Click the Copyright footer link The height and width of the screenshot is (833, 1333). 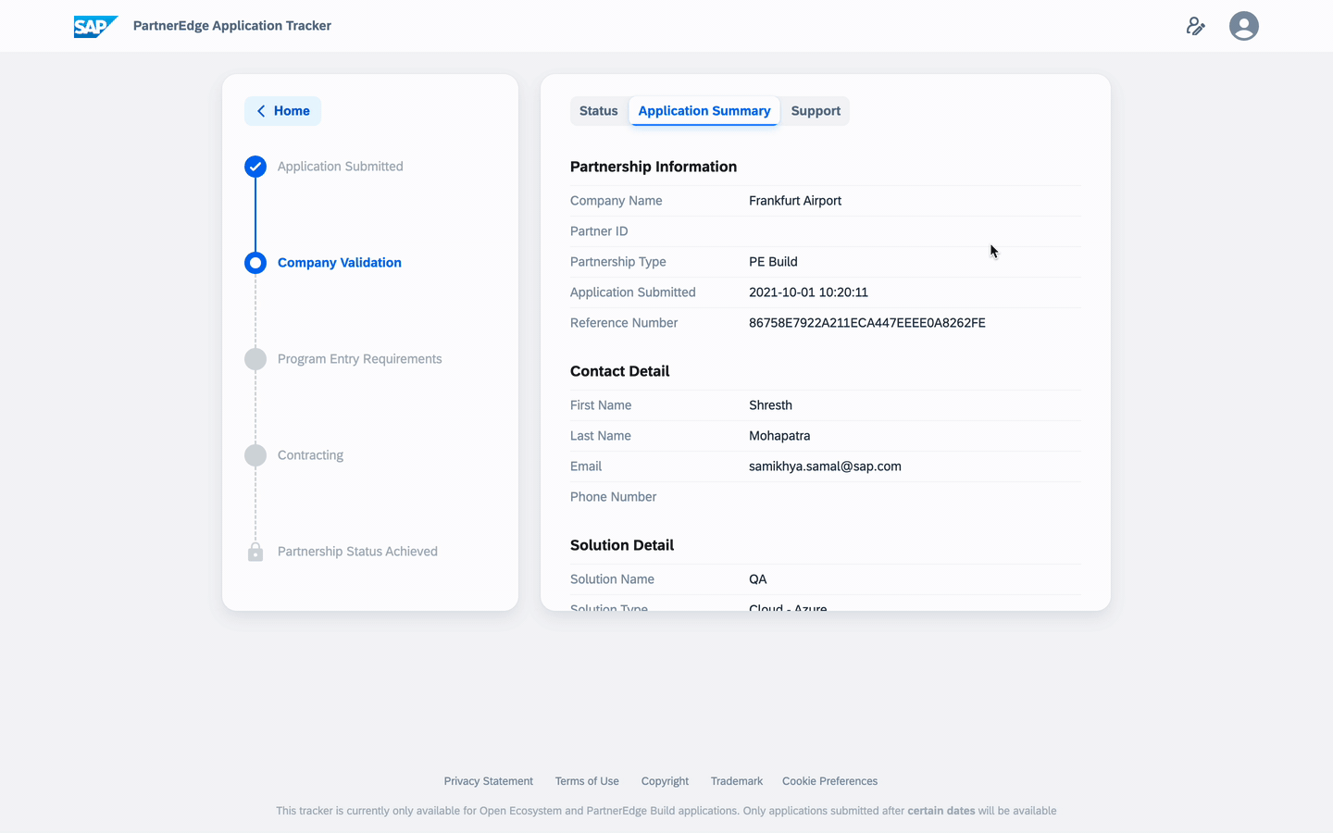coord(665,781)
